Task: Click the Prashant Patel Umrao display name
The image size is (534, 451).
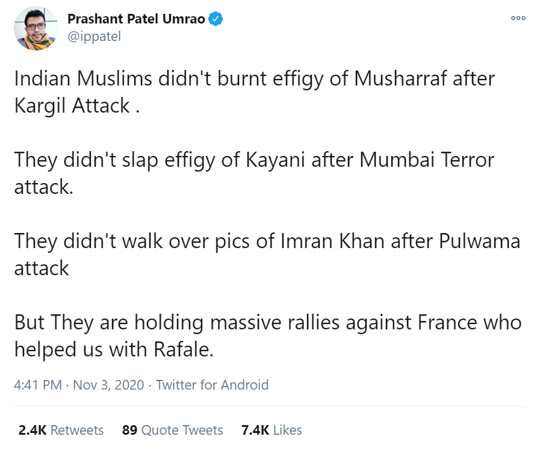Action: coord(136,19)
